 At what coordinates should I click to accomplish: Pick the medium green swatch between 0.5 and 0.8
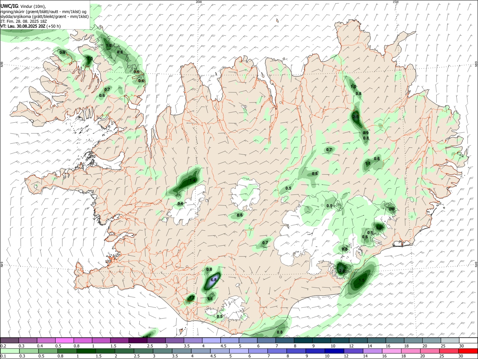pos(48,351)
